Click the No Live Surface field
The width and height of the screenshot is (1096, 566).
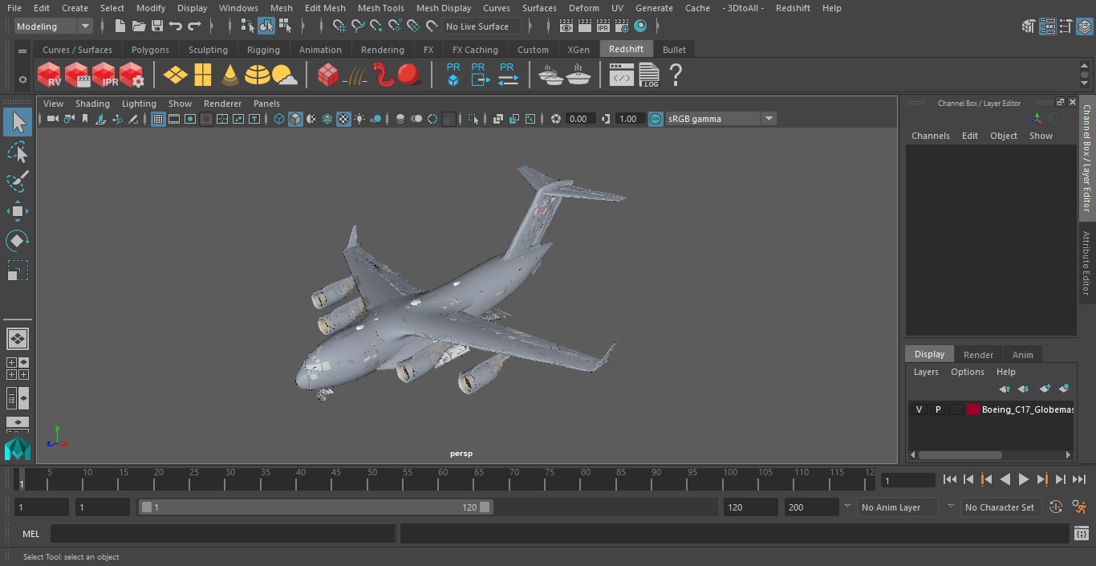tap(481, 26)
